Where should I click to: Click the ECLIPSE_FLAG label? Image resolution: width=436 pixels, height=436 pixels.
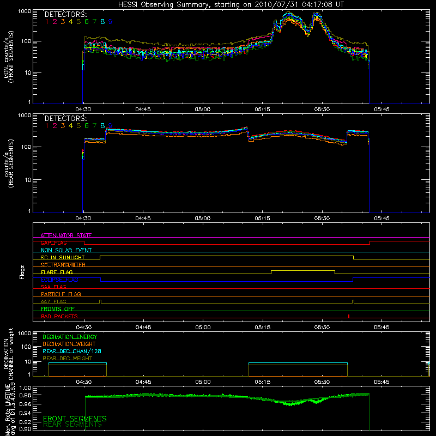59,280
